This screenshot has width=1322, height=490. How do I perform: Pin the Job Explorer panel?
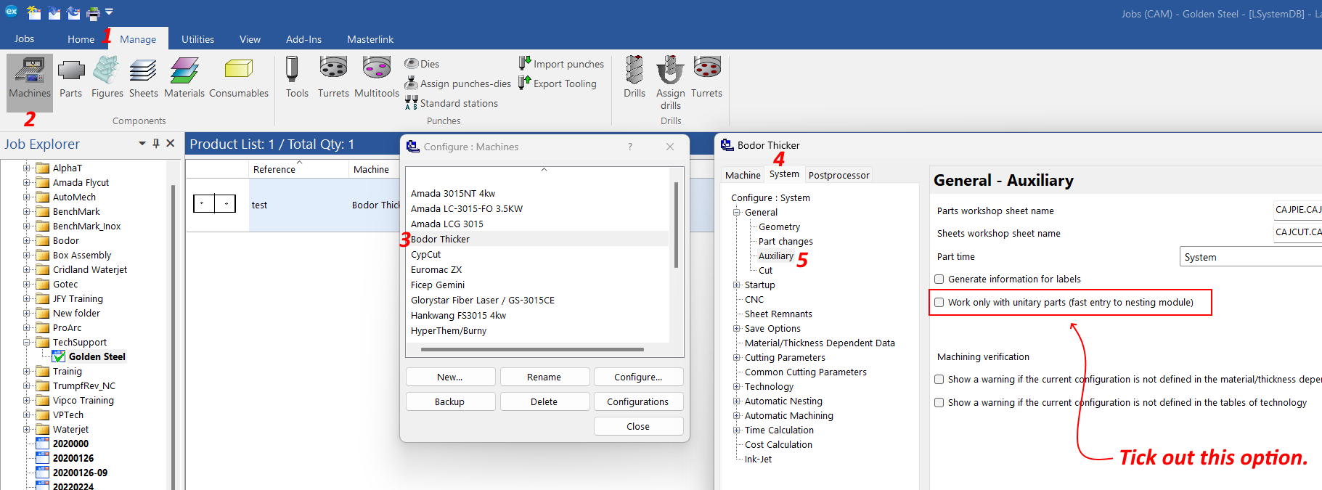click(156, 144)
